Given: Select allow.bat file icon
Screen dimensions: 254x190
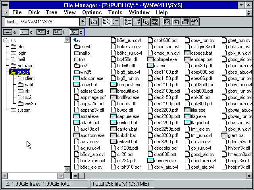Looking at the screenshot, I should [x=77, y=85].
